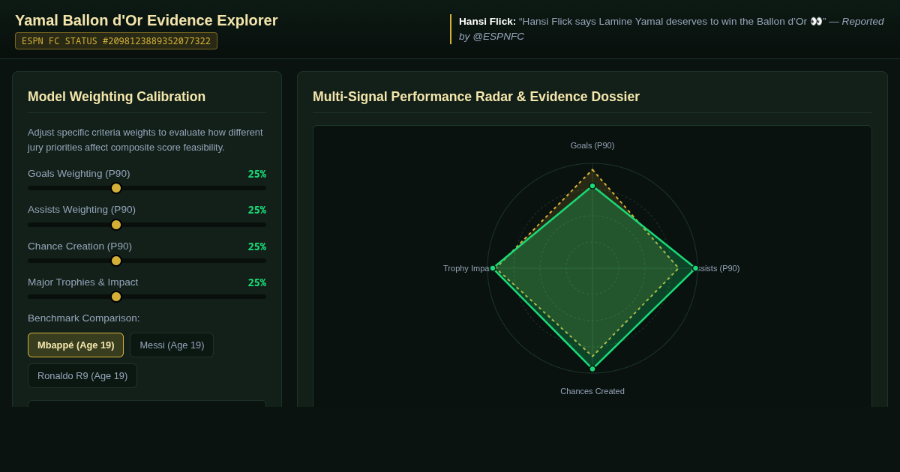The width and height of the screenshot is (900, 472).
Task: Click the Goals Weighting 25% value
Action: coord(257,174)
